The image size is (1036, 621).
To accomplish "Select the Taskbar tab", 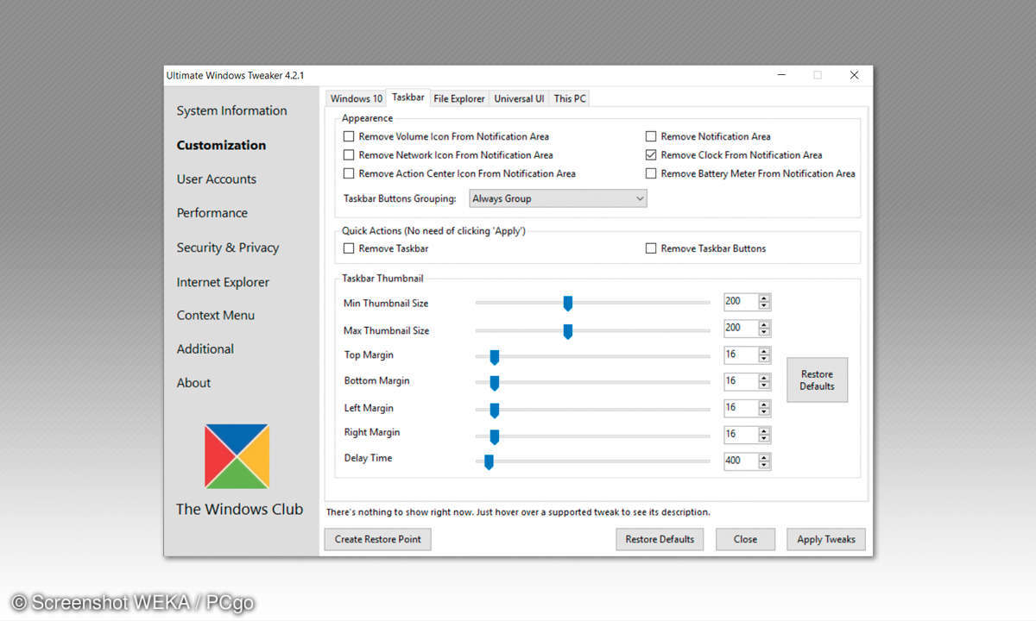I will click(x=408, y=97).
